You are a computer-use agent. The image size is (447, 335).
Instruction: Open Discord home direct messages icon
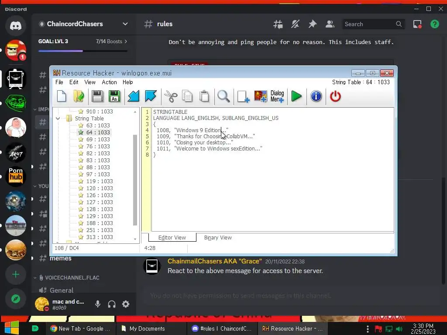click(16, 26)
